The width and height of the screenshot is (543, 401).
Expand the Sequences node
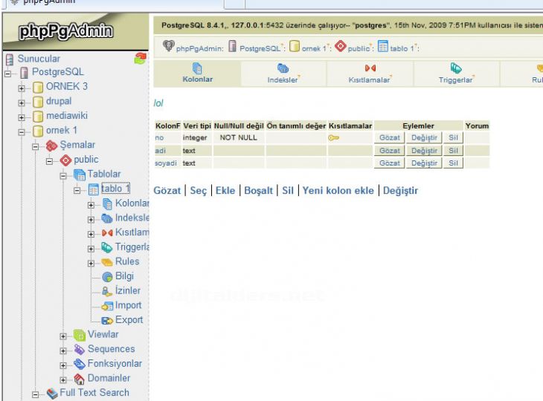pyautogui.click(x=63, y=351)
